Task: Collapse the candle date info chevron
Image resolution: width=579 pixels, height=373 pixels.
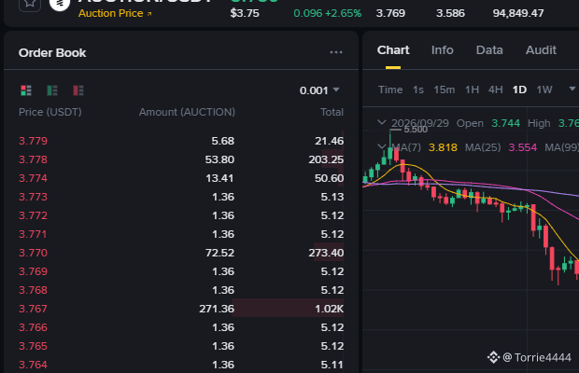Action: click(382, 122)
